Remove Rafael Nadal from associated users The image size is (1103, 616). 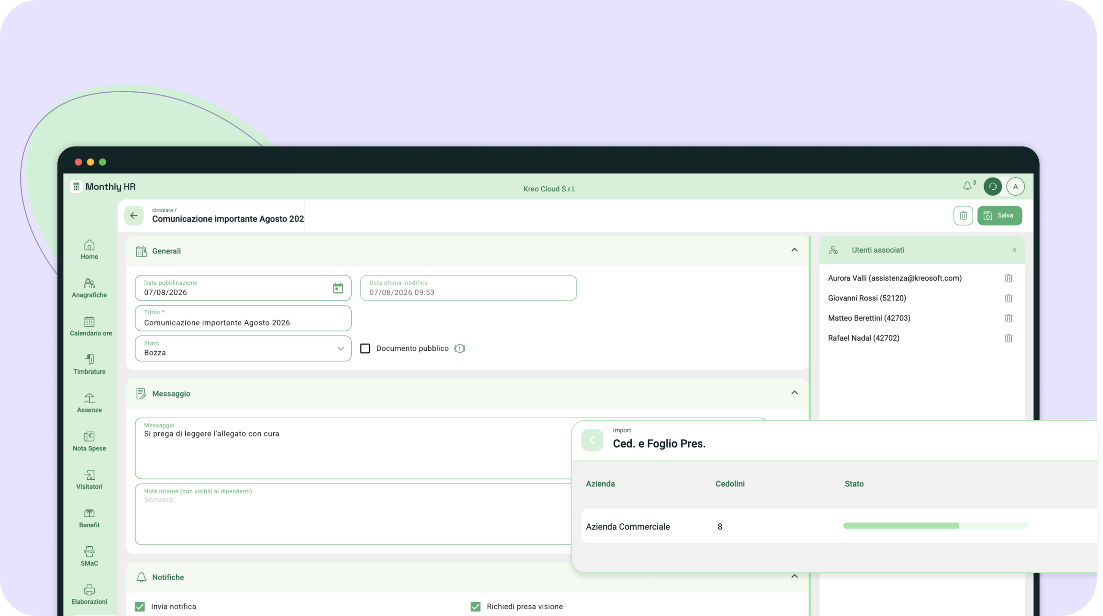tap(1008, 338)
